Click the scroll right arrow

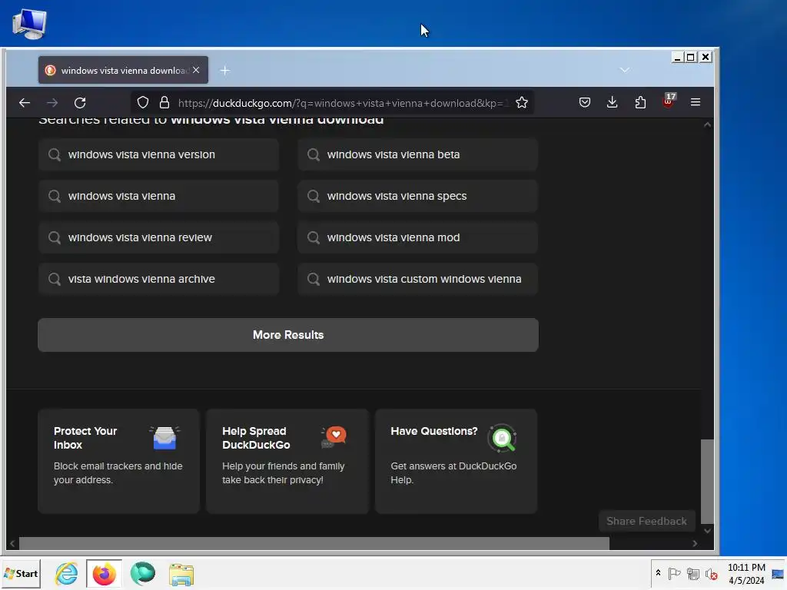pos(695,543)
